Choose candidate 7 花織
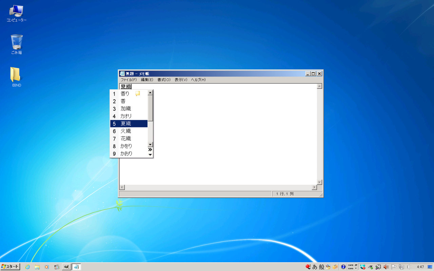The height and width of the screenshot is (271, 434). 129,139
